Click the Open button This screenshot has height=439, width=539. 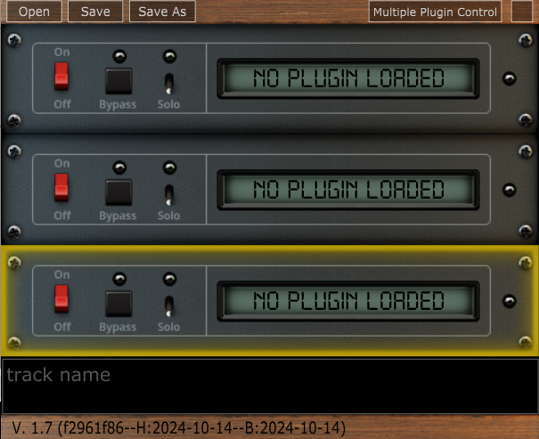point(34,12)
